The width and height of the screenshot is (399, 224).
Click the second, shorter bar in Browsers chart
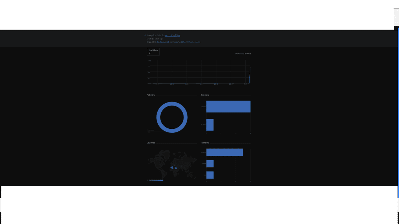tap(210, 125)
